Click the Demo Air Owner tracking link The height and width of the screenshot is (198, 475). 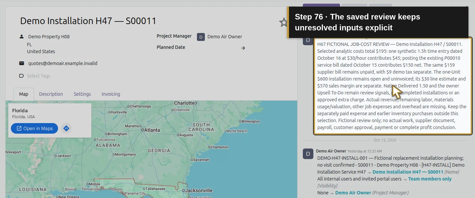[x=353, y=193]
